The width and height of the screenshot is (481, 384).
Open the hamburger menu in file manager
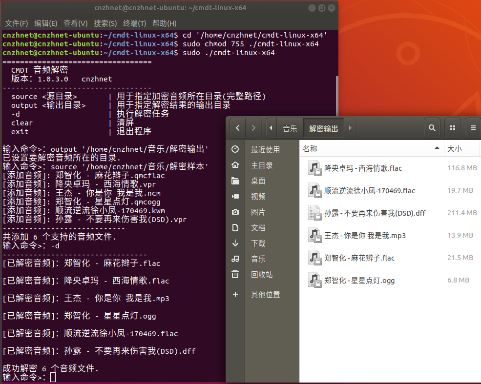tap(473, 128)
